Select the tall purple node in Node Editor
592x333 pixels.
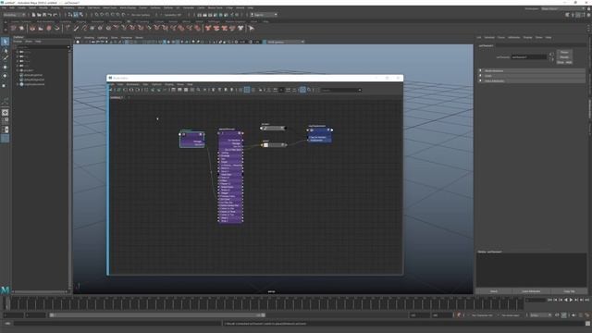point(230,177)
